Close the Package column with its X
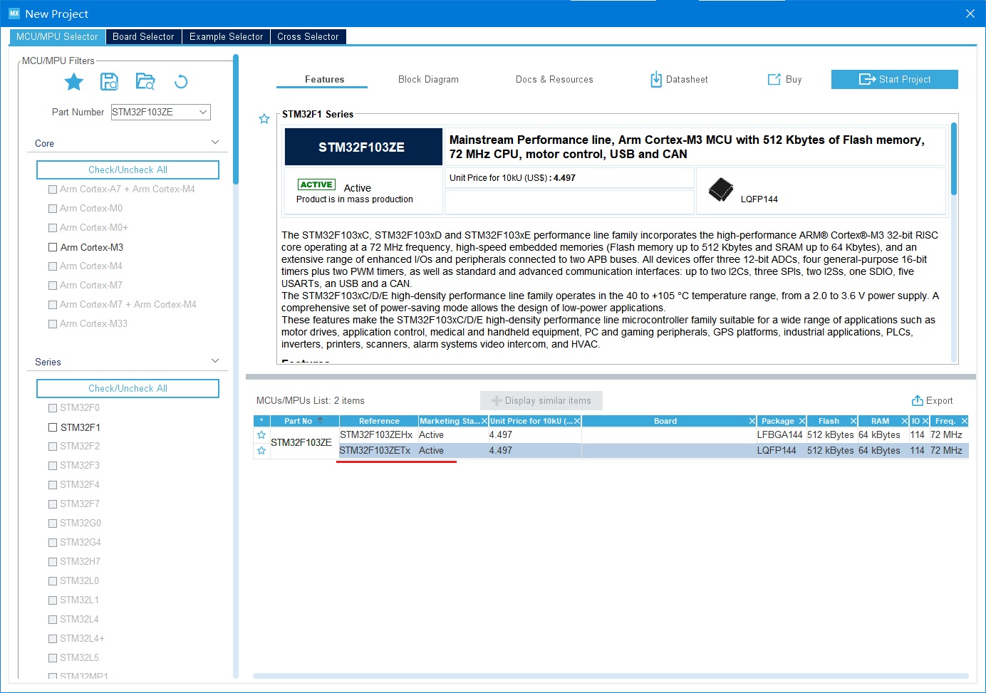The height and width of the screenshot is (693, 986). tap(801, 421)
